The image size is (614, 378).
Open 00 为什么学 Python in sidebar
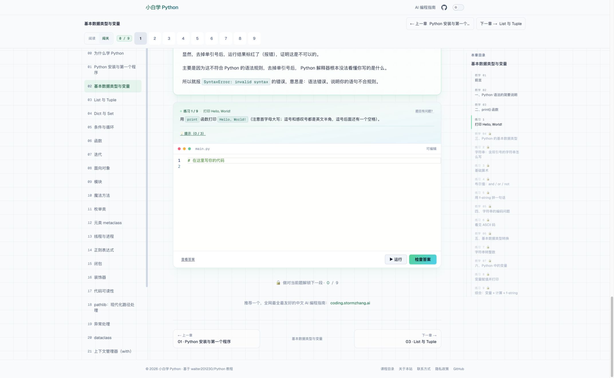(113, 53)
